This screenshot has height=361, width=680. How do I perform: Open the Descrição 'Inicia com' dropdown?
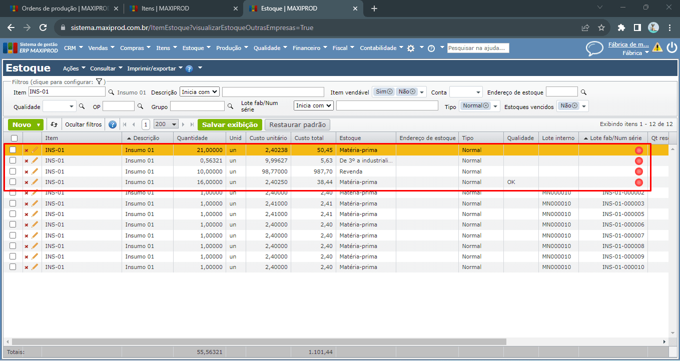200,92
